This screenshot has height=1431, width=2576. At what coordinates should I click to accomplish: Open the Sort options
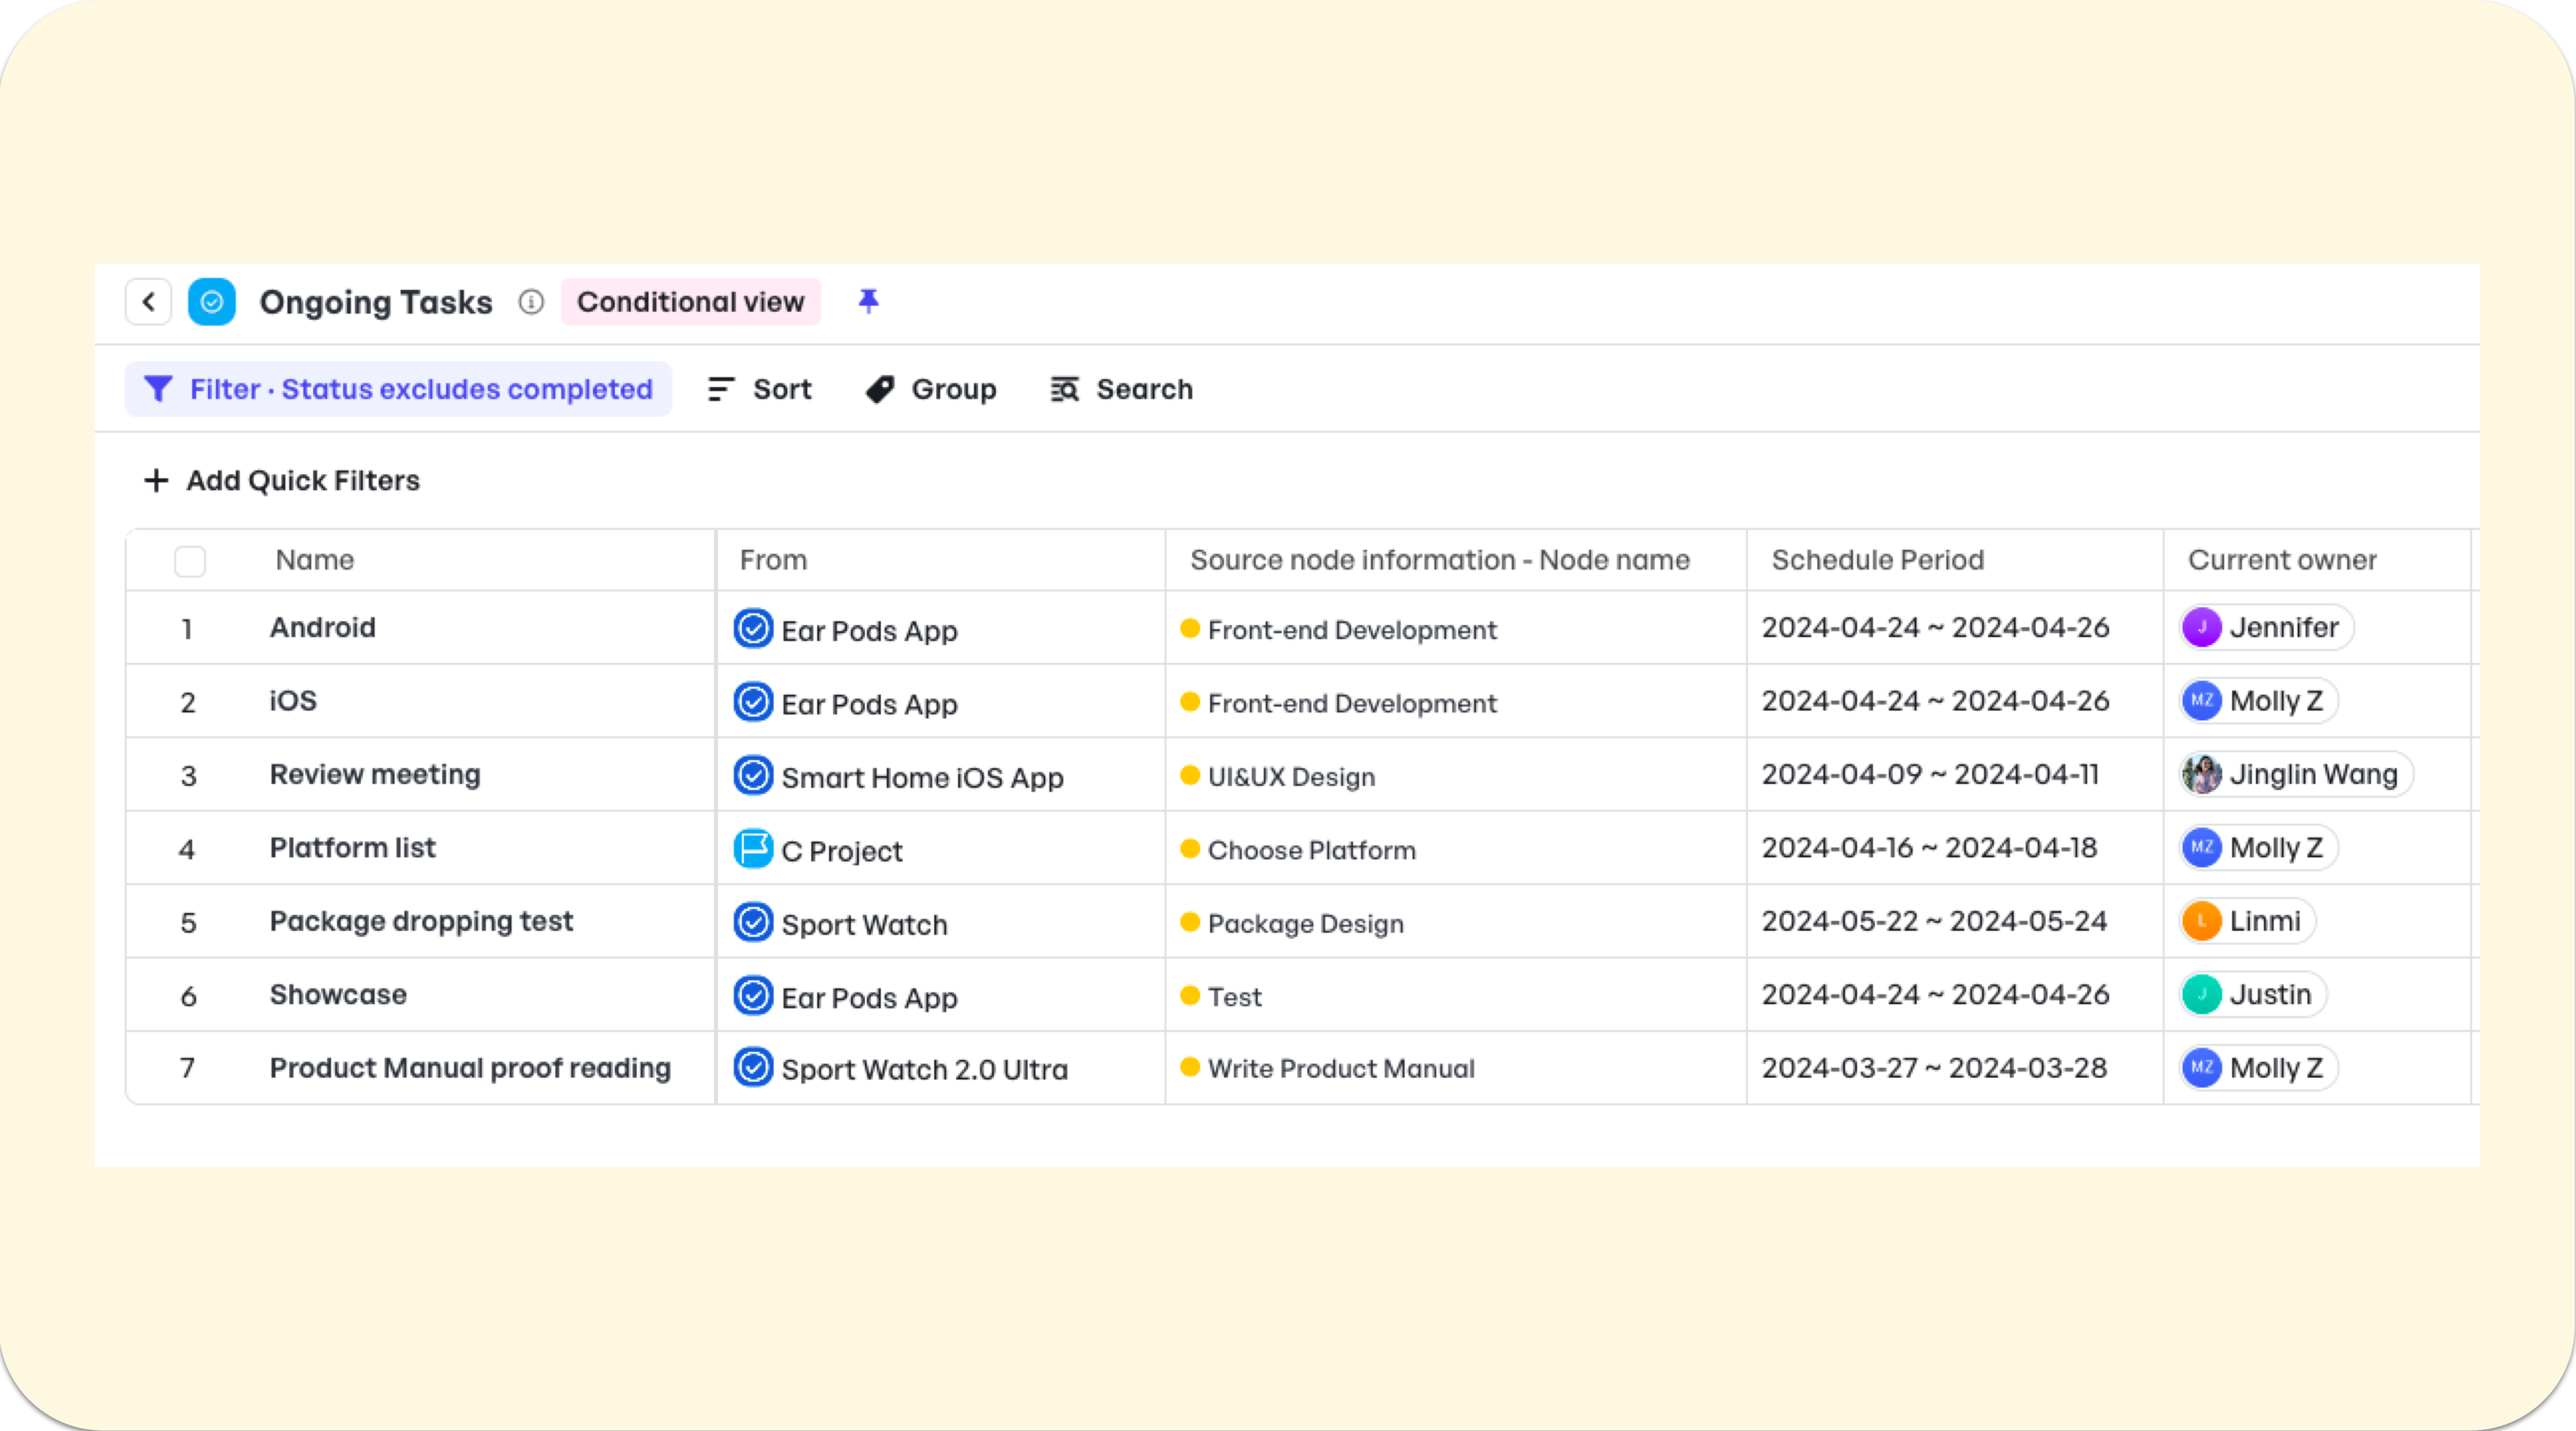coord(760,389)
